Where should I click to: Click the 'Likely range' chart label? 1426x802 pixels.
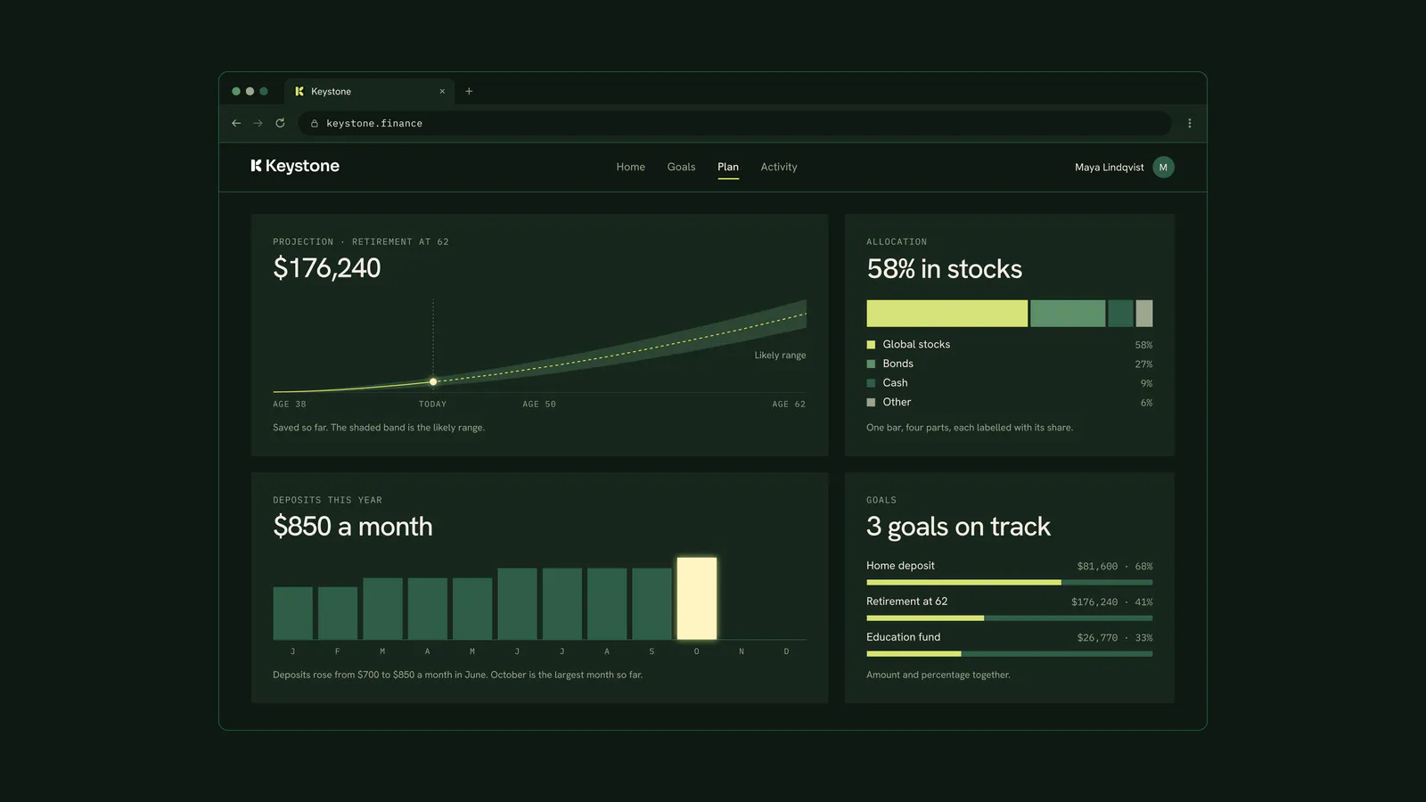click(780, 355)
